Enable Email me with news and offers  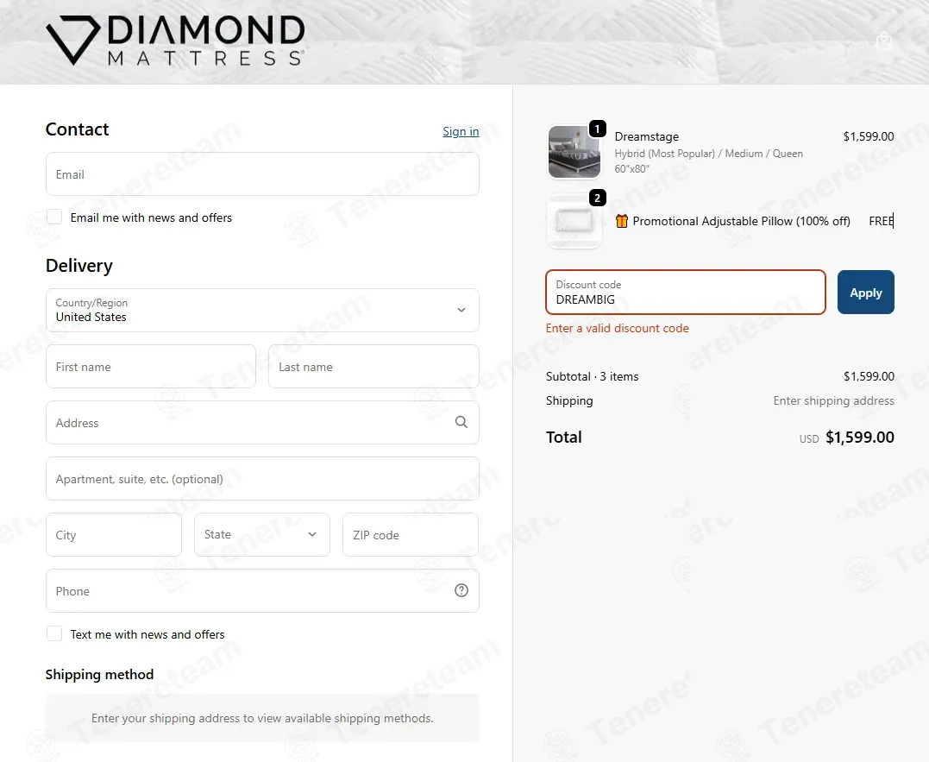pyautogui.click(x=54, y=217)
